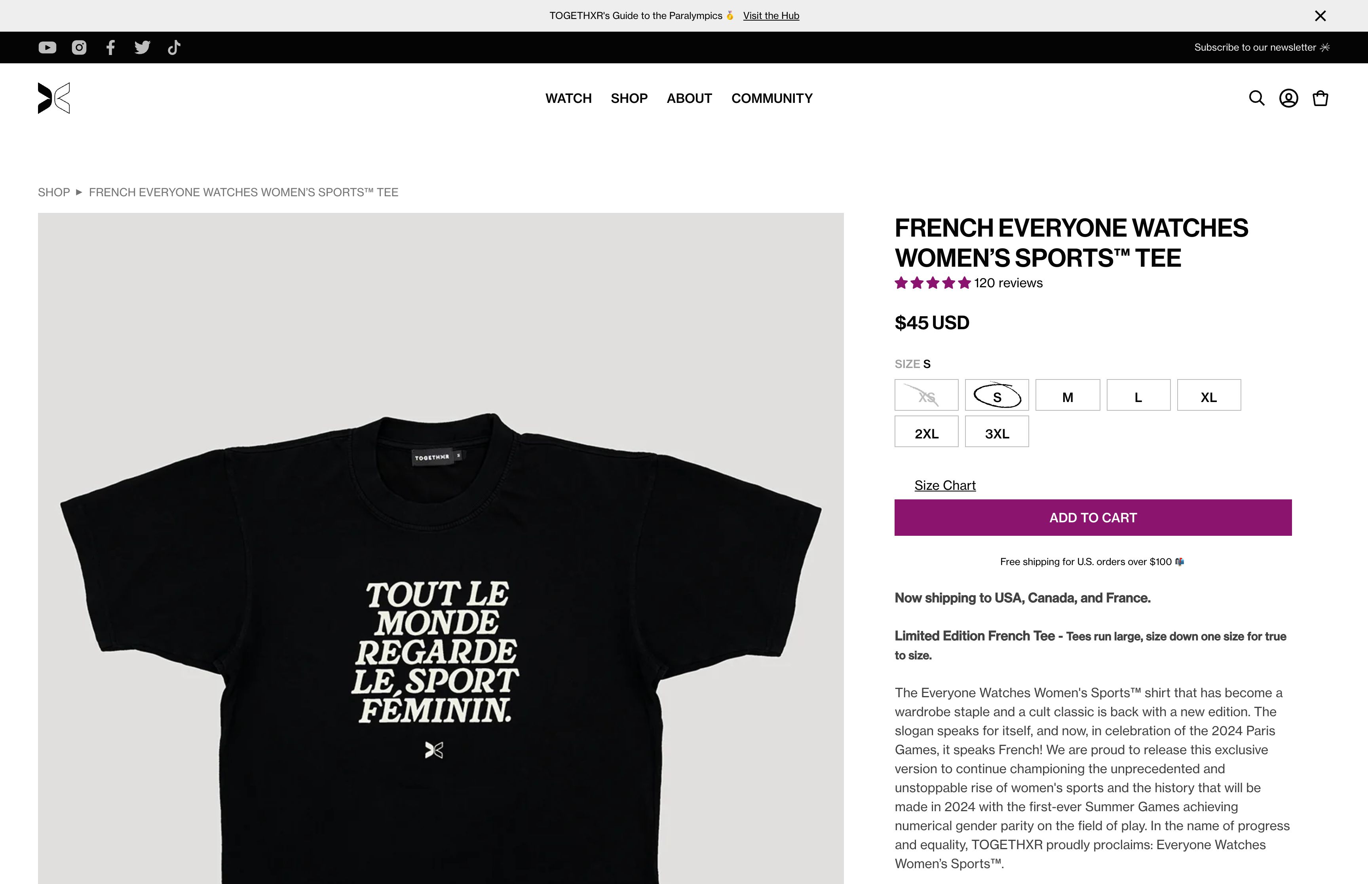The height and width of the screenshot is (884, 1368).
Task: Open the Instagram social link
Action: tap(79, 47)
